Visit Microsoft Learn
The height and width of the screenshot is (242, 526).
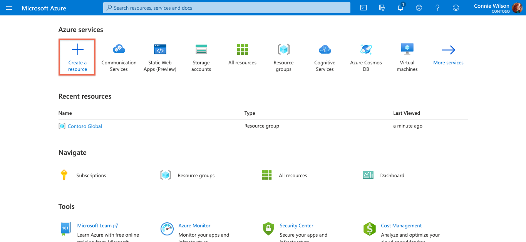click(95, 225)
